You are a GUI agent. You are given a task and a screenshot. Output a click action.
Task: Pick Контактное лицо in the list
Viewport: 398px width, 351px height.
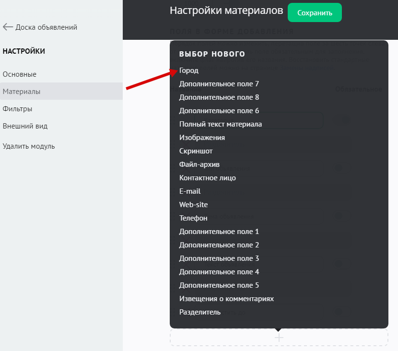[x=208, y=178]
